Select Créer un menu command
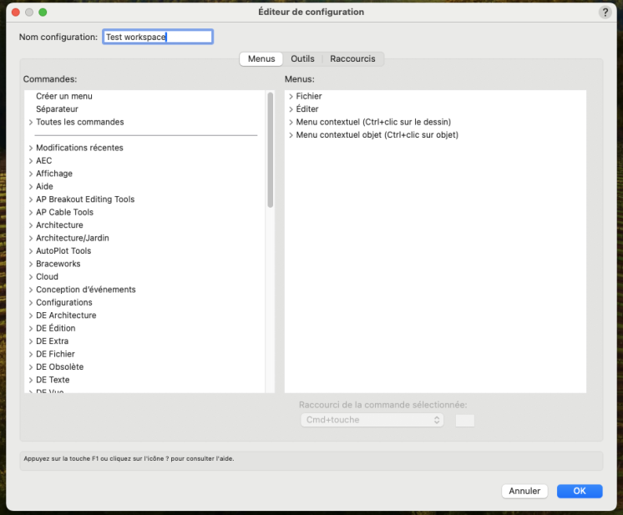Viewport: 623px width, 515px height. tap(64, 97)
